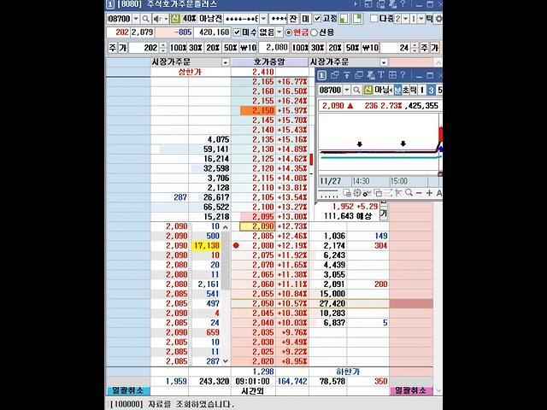547x410 pixels.
Task: Click the yellow boxed 2,090 price cell
Action: pyautogui.click(x=257, y=226)
